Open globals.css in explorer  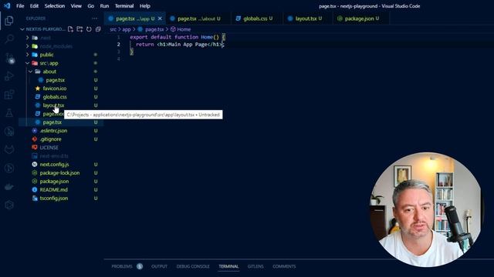tap(55, 97)
